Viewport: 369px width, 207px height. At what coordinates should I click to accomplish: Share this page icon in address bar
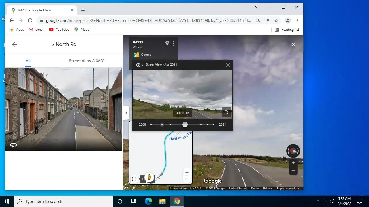tap(267, 20)
